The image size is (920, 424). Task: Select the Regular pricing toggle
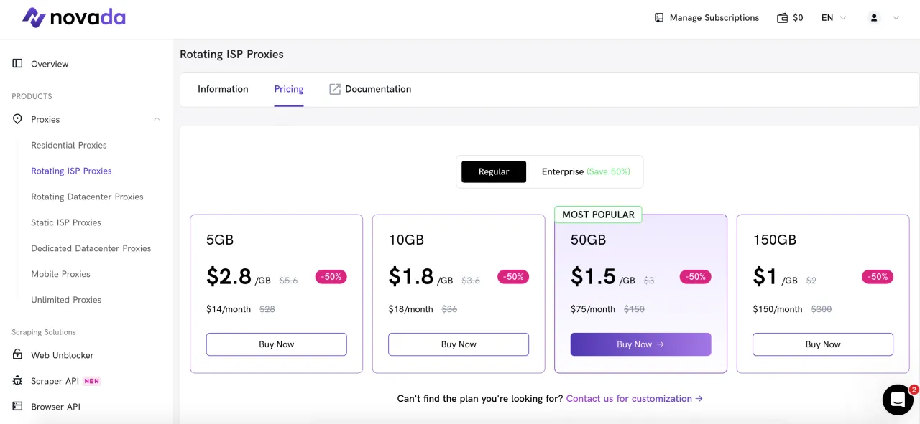coord(494,171)
